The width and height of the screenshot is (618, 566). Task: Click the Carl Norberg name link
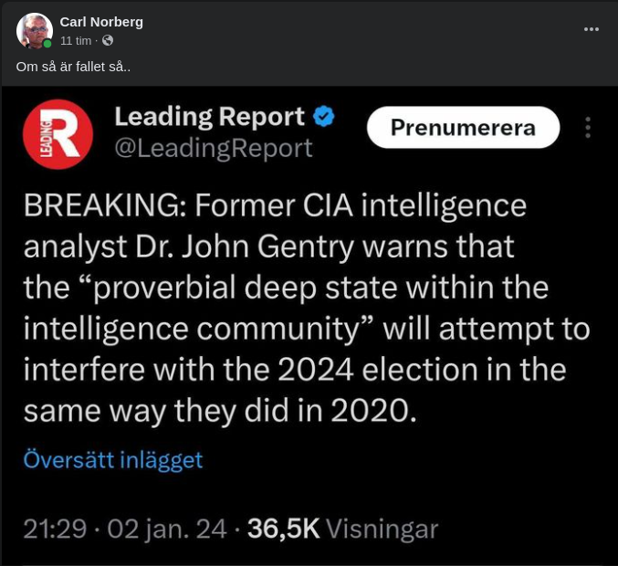(101, 22)
